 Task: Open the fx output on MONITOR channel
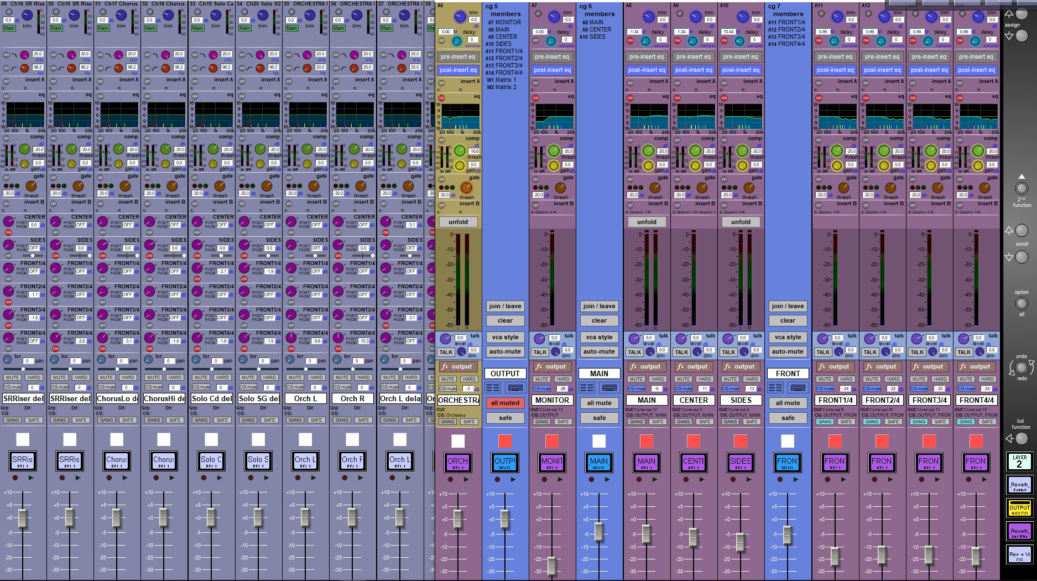pos(551,366)
